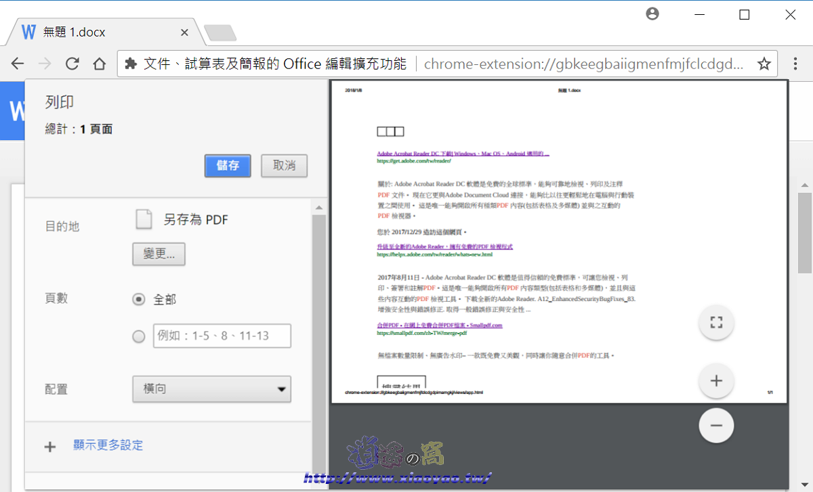This screenshot has width=813, height=492.
Task: Click the Word icon on the tab
Action: 28,32
